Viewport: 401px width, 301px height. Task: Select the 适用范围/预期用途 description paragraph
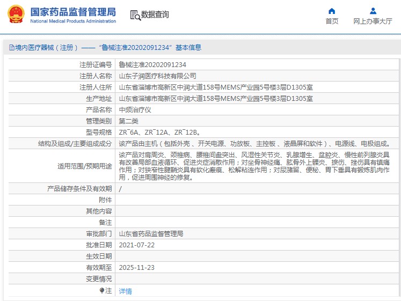(x=254, y=166)
